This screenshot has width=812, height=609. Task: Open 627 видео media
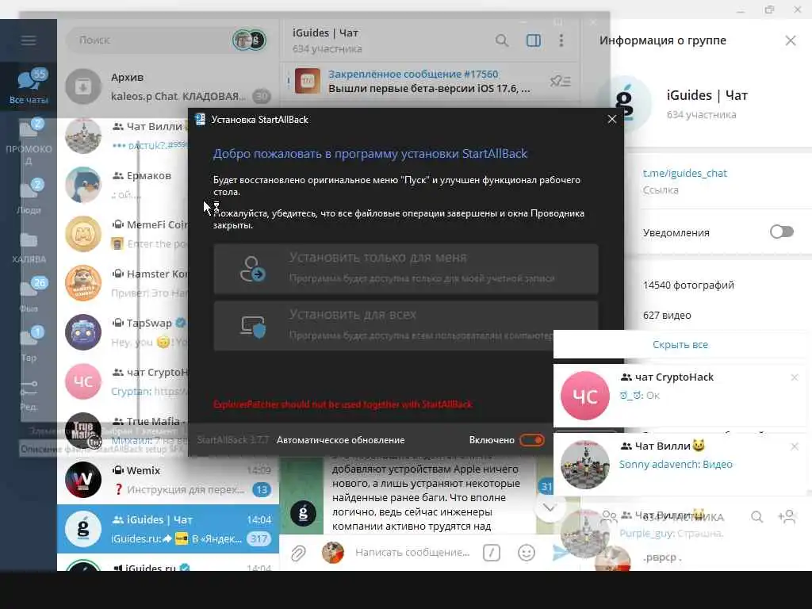coord(667,315)
